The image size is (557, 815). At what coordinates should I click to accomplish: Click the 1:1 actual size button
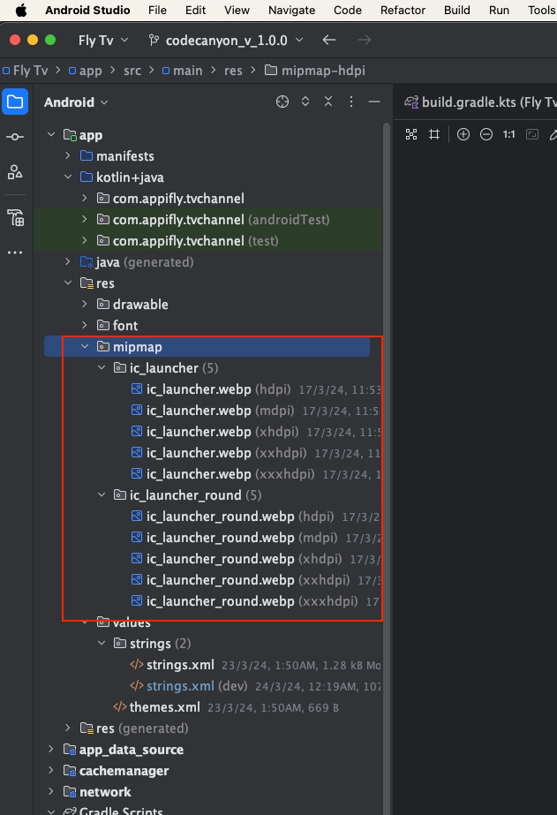coord(509,134)
